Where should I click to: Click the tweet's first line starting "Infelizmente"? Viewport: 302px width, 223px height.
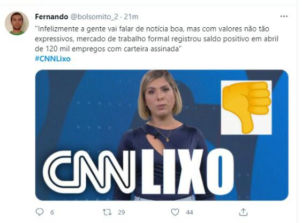click(x=152, y=29)
